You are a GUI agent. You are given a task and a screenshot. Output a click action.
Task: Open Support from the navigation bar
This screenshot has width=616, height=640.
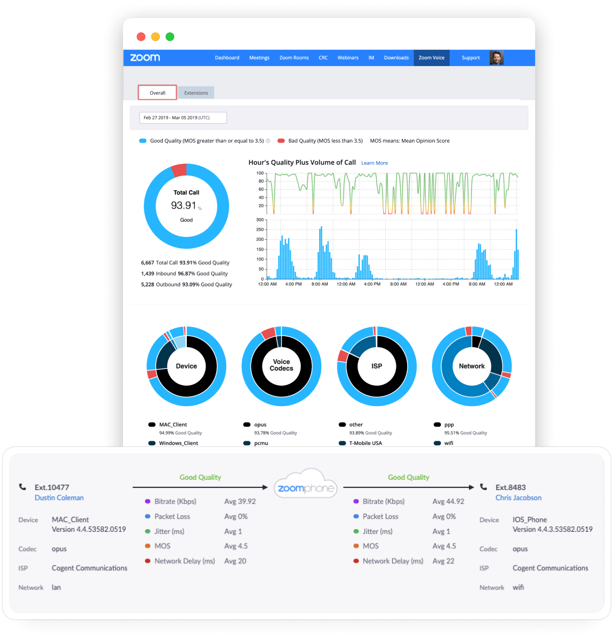pos(471,58)
